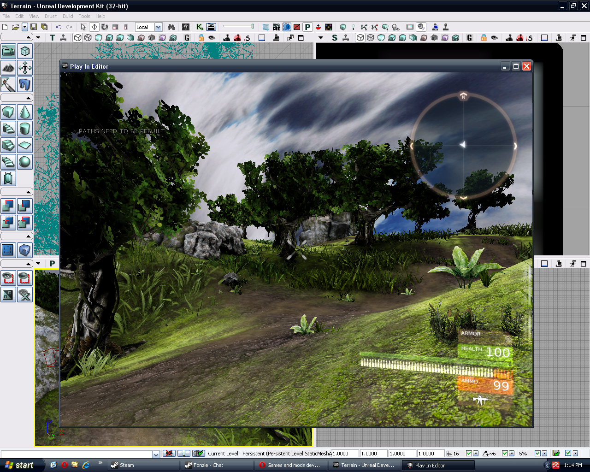Open the left viewport options dropdown arrow
The image size is (590, 472).
[x=38, y=38]
